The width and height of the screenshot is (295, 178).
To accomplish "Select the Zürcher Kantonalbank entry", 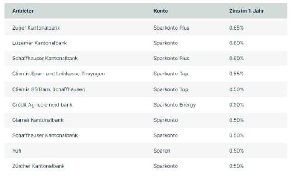I will click(x=39, y=166).
